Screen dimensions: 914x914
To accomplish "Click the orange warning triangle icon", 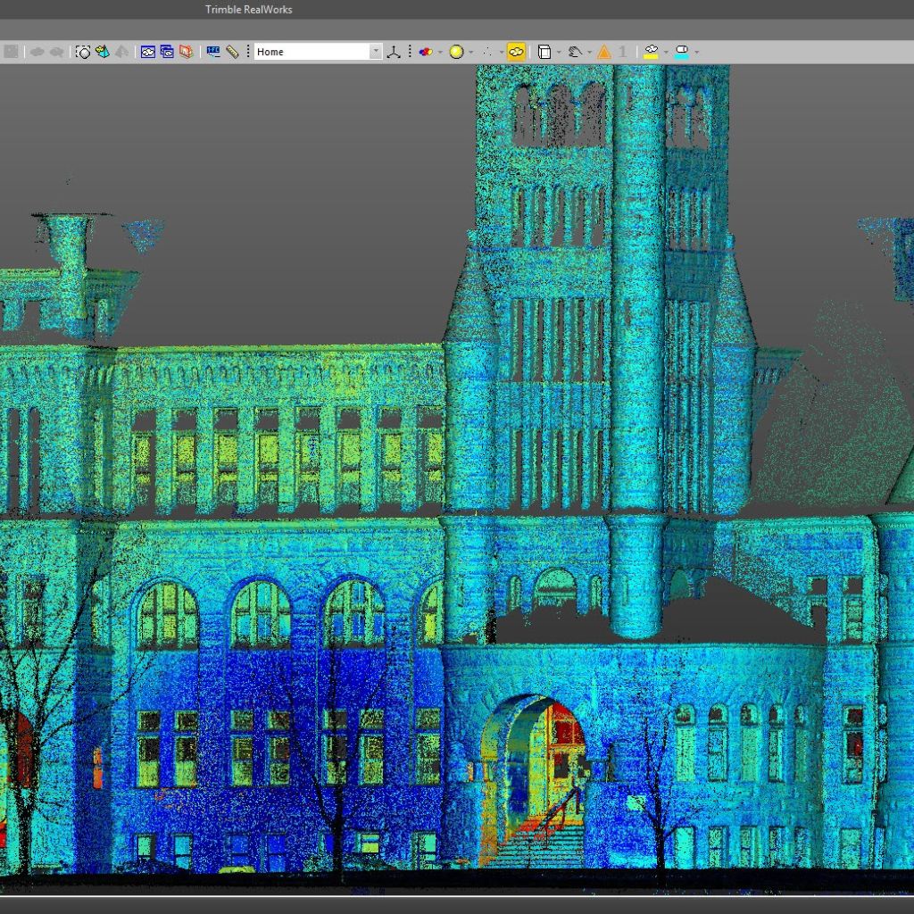I will [x=604, y=52].
